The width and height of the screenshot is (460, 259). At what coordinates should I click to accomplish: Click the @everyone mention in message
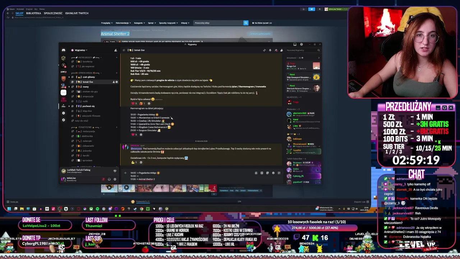(x=136, y=149)
